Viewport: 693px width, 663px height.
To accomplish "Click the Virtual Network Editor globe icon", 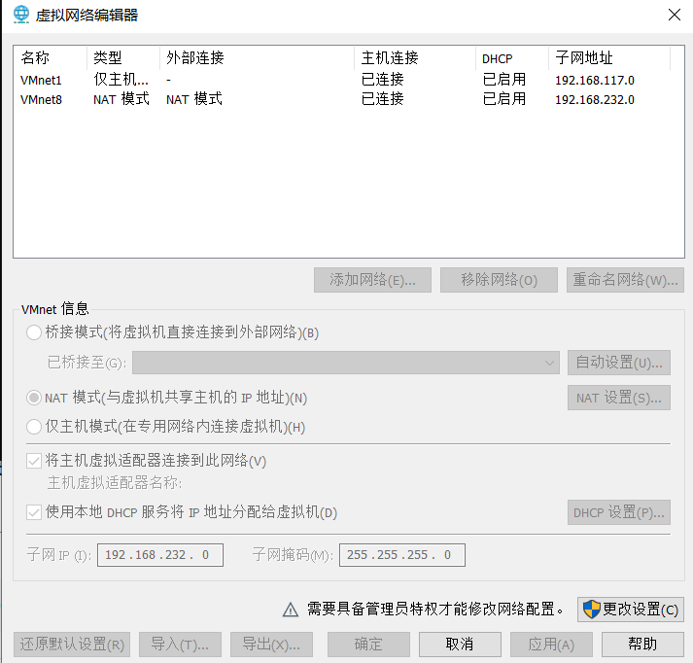I will [20, 15].
